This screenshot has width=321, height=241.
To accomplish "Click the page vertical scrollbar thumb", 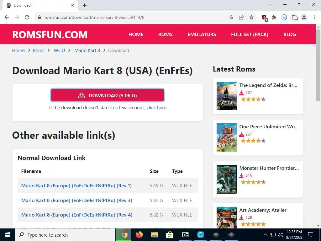I will (x=318, y=65).
